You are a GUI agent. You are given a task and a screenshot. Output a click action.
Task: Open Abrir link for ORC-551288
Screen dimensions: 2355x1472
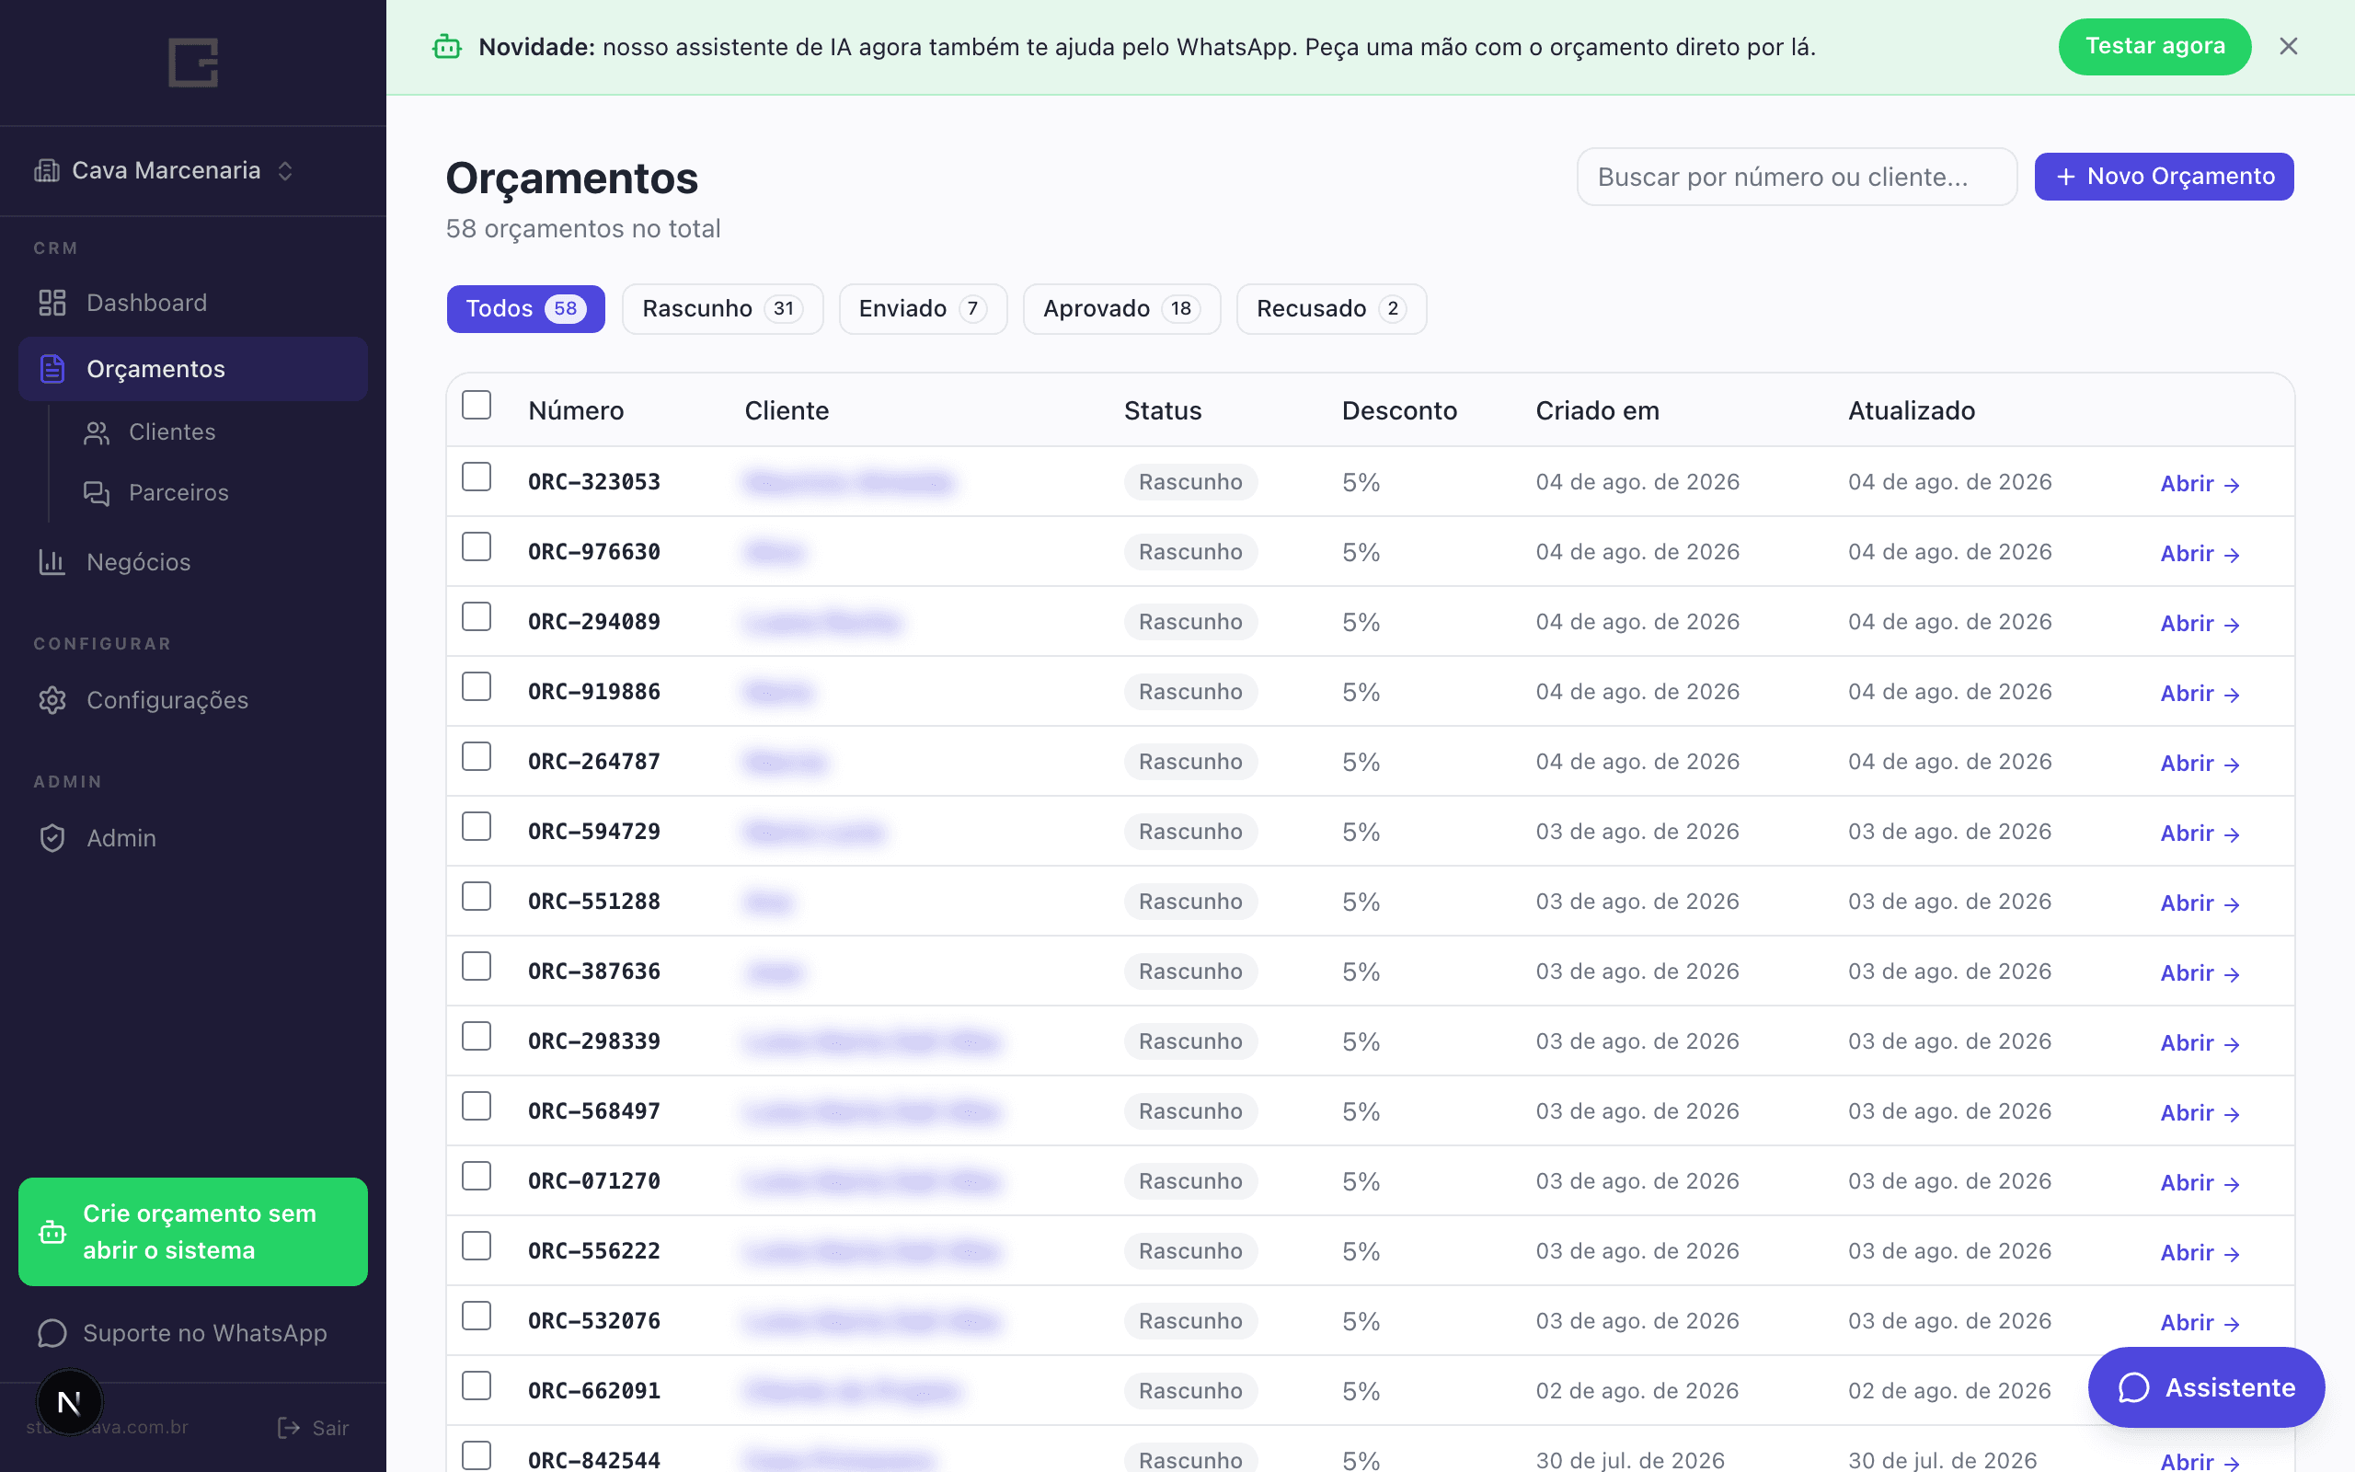2200,903
